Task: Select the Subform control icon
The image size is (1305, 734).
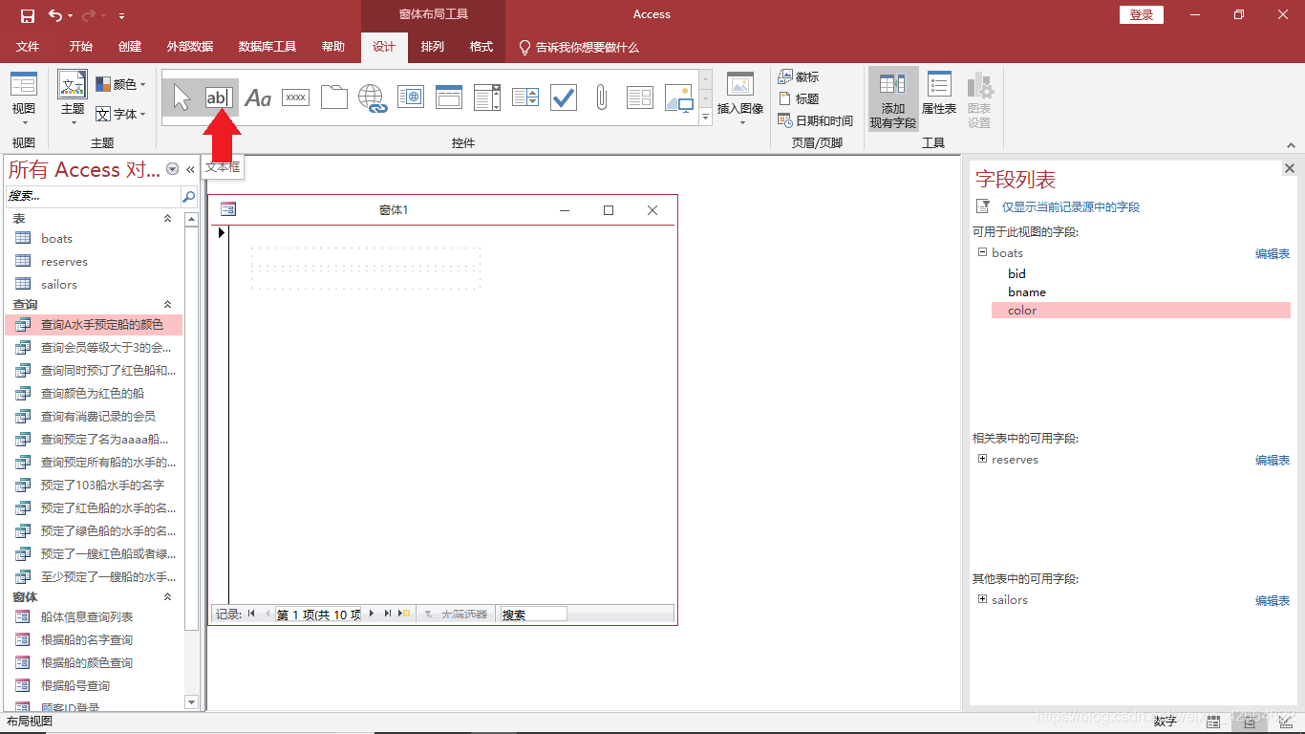Action: point(640,97)
